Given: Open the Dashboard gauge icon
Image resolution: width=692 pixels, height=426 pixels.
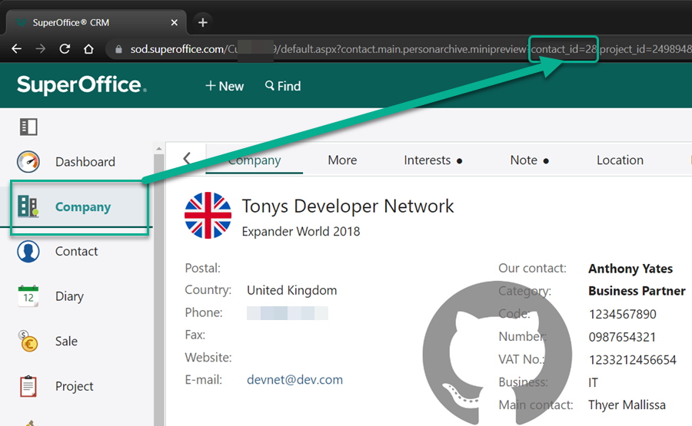Looking at the screenshot, I should coord(28,162).
